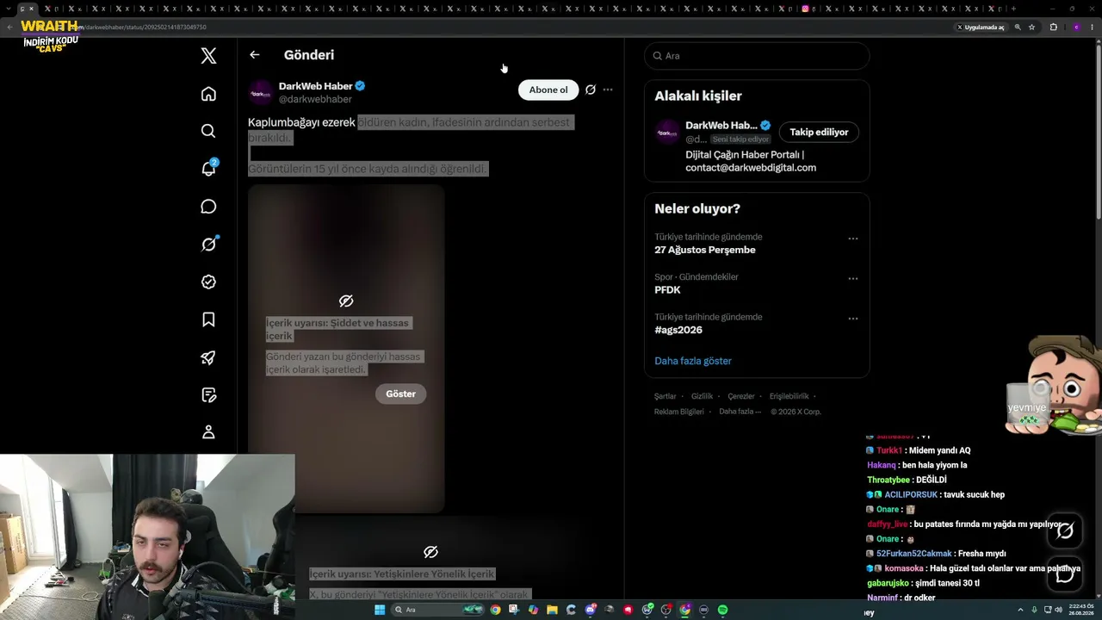Open the taskbar clock and date

click(1080, 610)
